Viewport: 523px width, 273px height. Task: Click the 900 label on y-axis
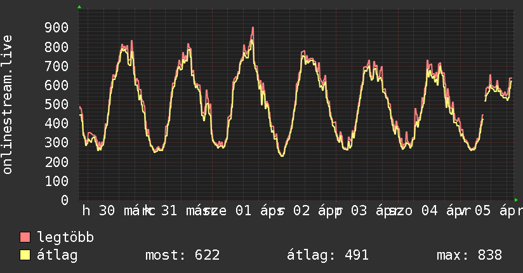(56, 27)
